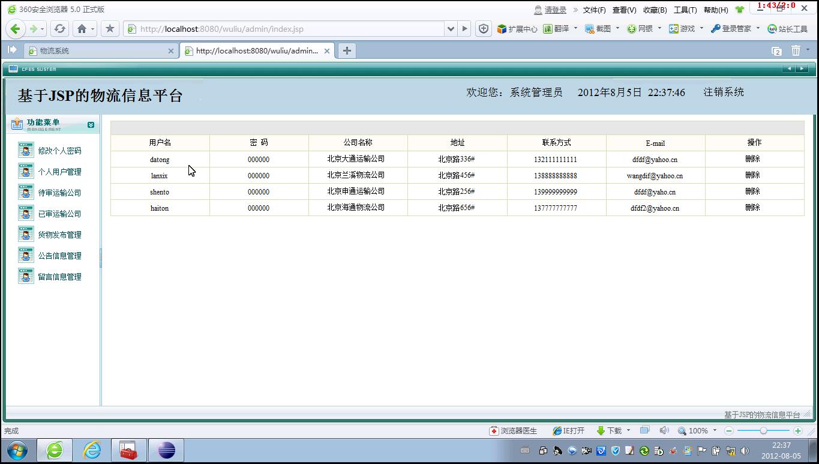Click the 修改个人密码 sidebar icon
The width and height of the screenshot is (819, 464).
(x=26, y=151)
